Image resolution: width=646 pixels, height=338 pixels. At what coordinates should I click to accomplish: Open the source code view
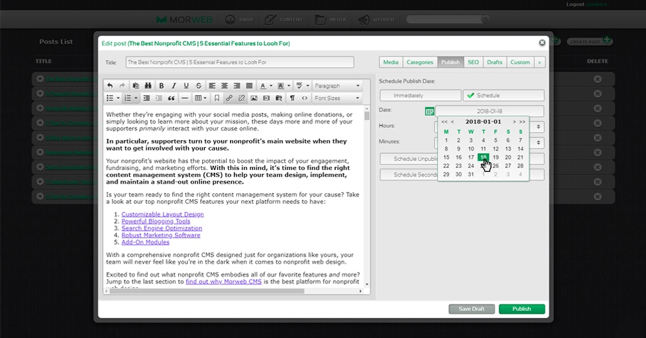[x=304, y=98]
